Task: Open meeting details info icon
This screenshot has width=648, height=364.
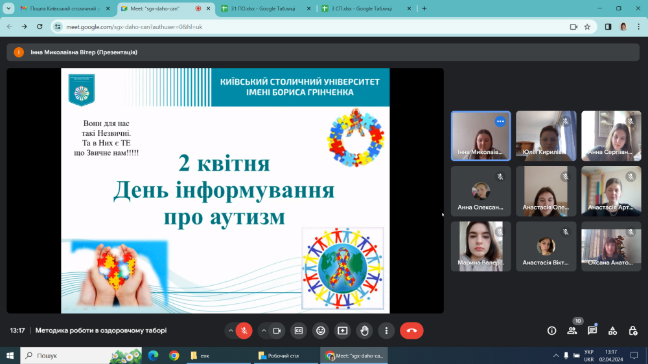Action: (x=551, y=330)
